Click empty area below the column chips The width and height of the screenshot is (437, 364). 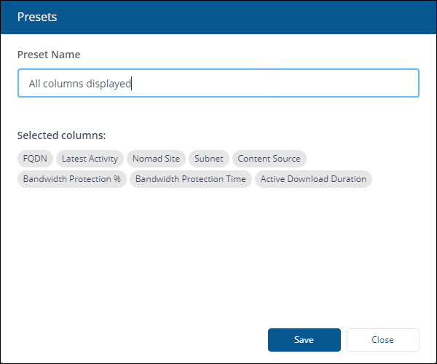219,255
